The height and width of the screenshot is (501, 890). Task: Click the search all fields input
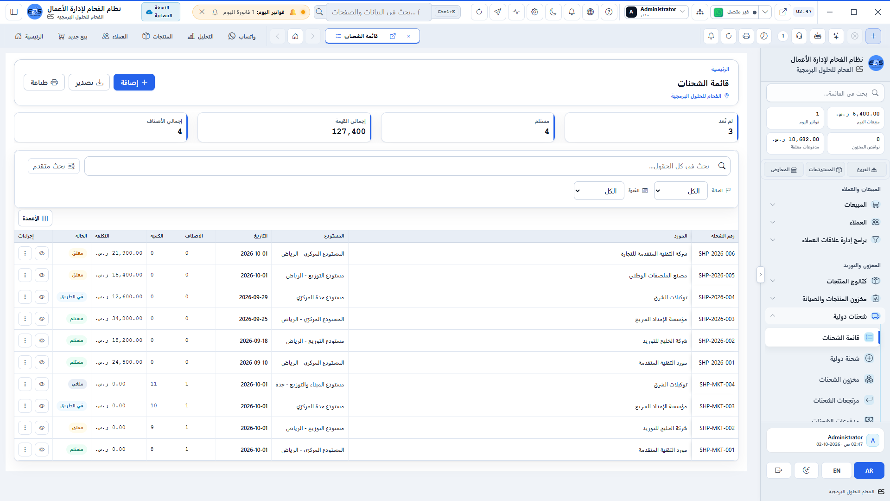coord(407,166)
